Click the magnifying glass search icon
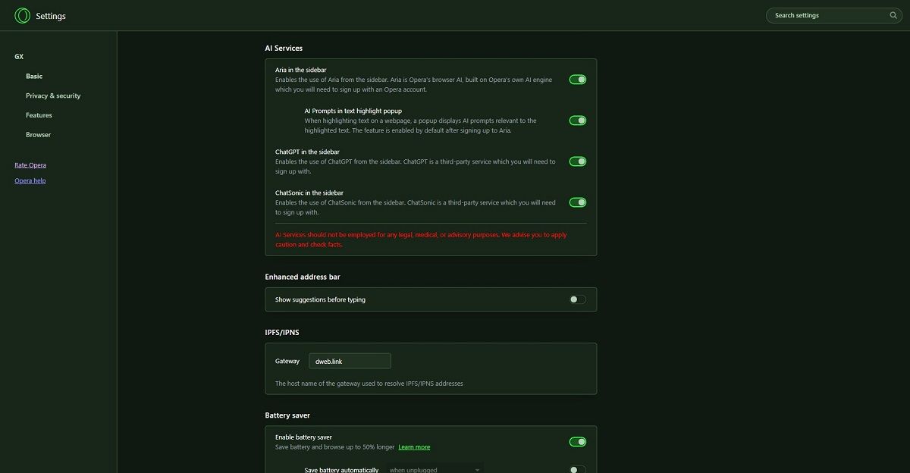Screen dimensions: 910x473 pos(893,15)
